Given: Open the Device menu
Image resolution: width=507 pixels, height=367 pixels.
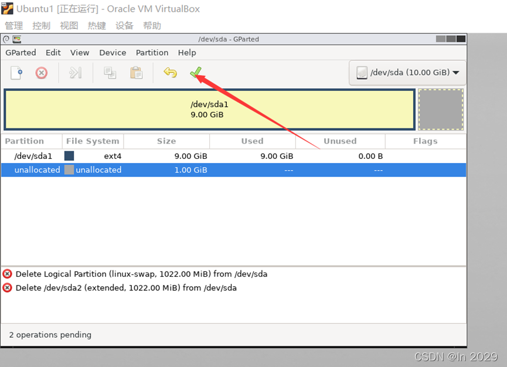Looking at the screenshot, I should [113, 53].
